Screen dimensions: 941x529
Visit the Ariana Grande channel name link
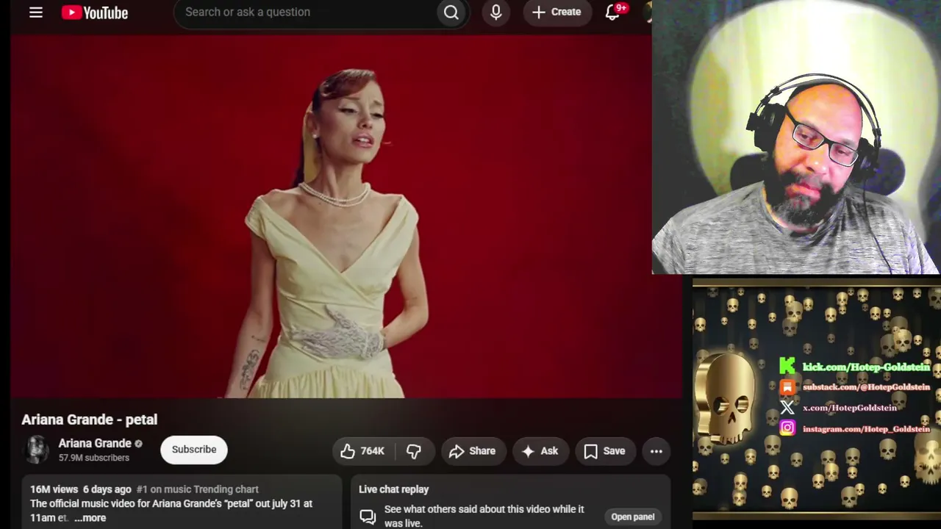95,443
